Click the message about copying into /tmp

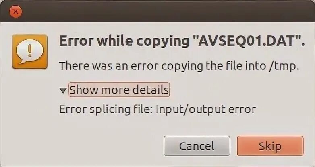coord(179,66)
